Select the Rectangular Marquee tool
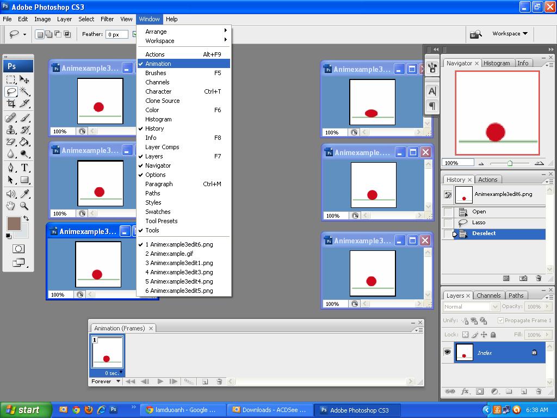Viewport: 557px width, 418px height. click(11, 79)
